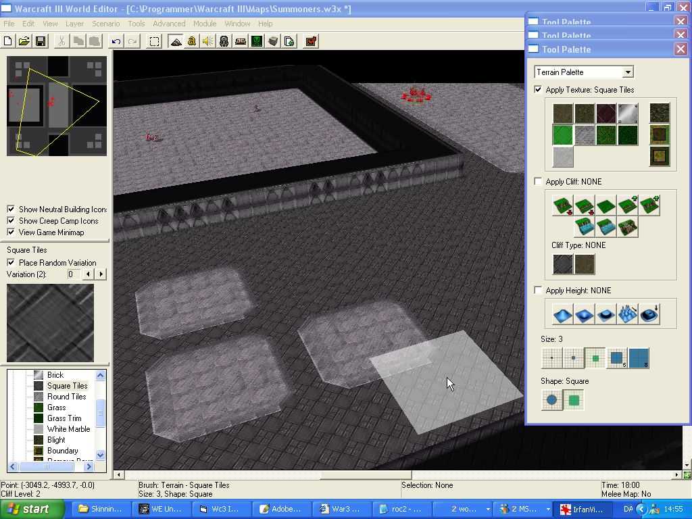
Task: Open the Terrain Palette dropdown
Action: tap(628, 72)
